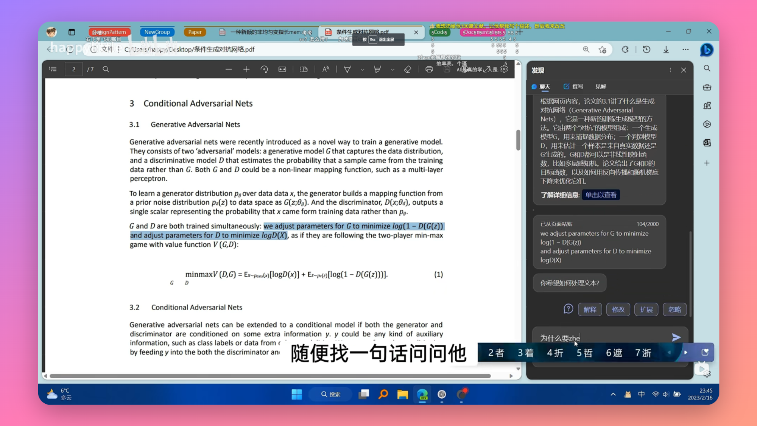Click the 单击以查看 link
Viewport: 757px width, 426px height.
[x=601, y=195]
